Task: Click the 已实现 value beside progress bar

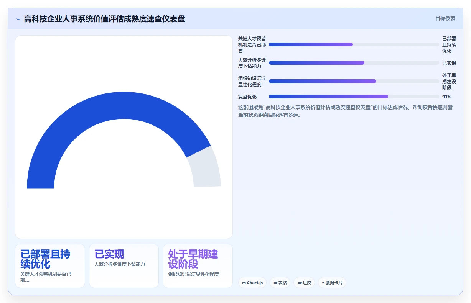Action: pos(449,63)
